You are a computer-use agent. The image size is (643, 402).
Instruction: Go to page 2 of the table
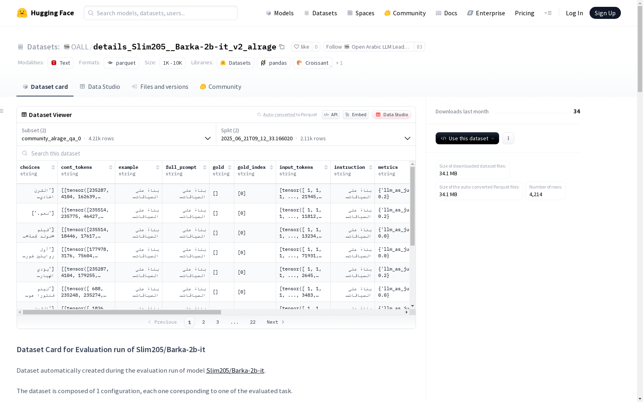pyautogui.click(x=204, y=322)
